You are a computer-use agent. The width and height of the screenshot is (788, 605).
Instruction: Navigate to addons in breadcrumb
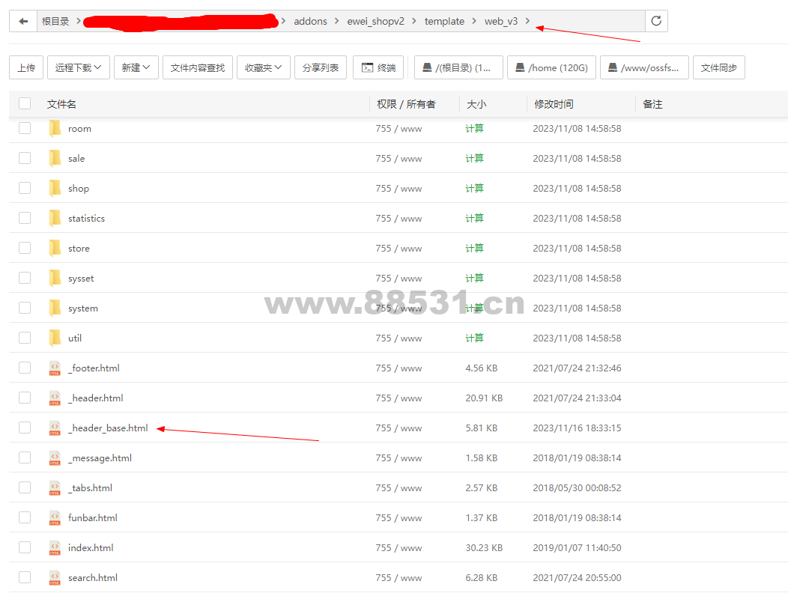tap(310, 21)
